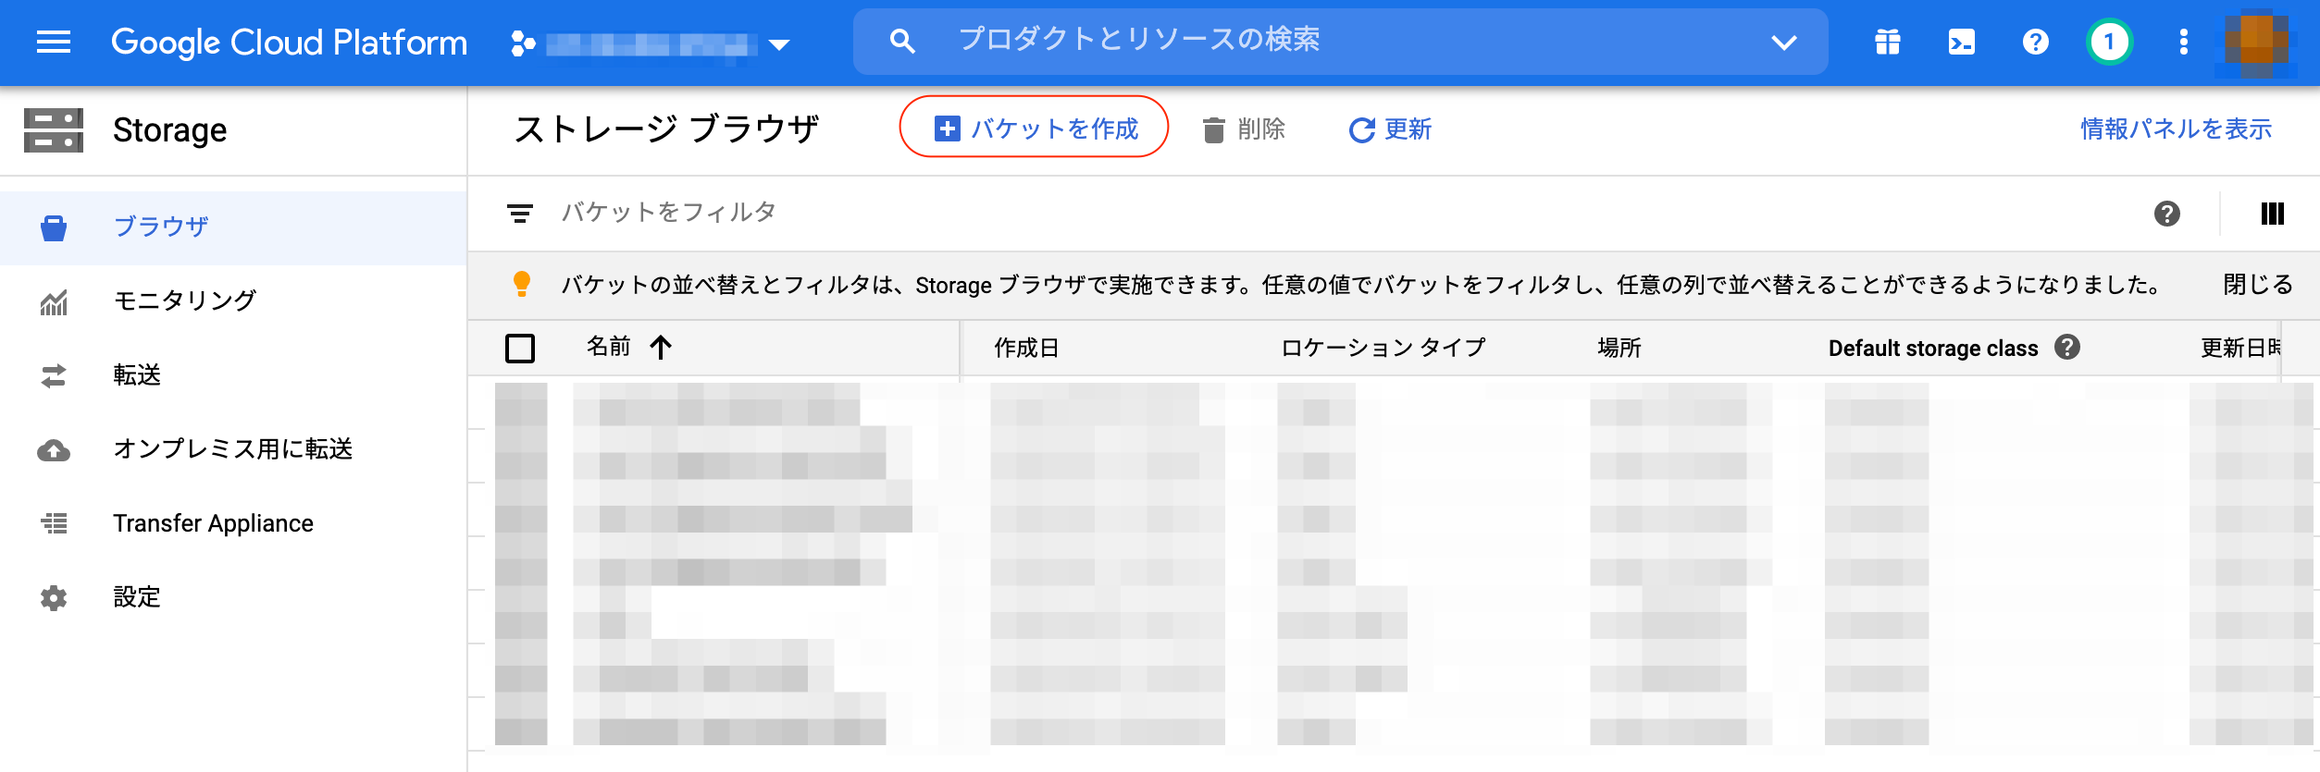The height and width of the screenshot is (772, 2320).
Task: Open the hamburger navigation menu
Action: click(x=54, y=42)
